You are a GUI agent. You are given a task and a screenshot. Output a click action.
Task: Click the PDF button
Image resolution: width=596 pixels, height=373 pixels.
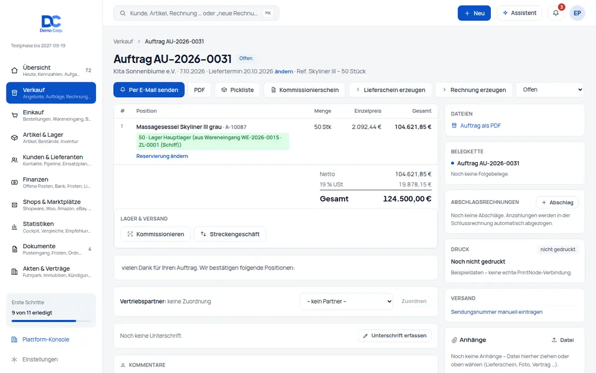199,90
